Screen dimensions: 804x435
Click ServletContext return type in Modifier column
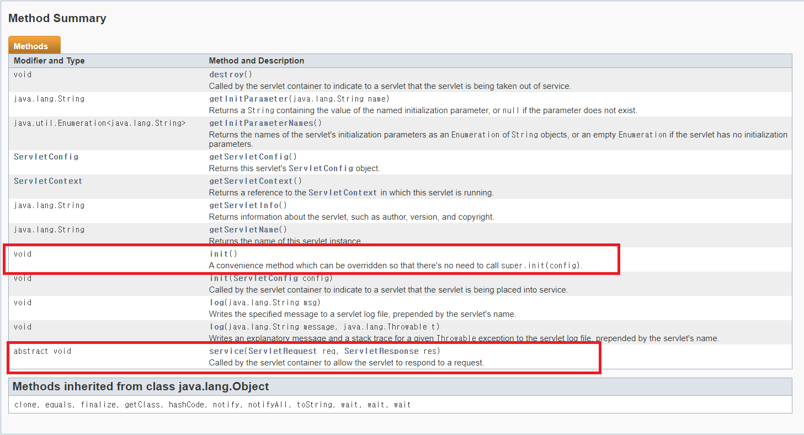tap(48, 181)
